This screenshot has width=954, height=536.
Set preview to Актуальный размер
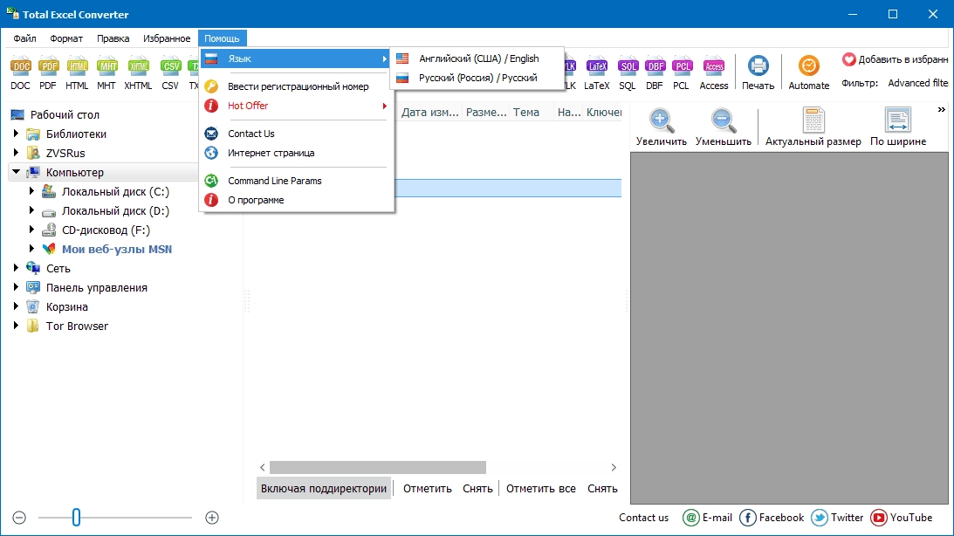coord(813,127)
